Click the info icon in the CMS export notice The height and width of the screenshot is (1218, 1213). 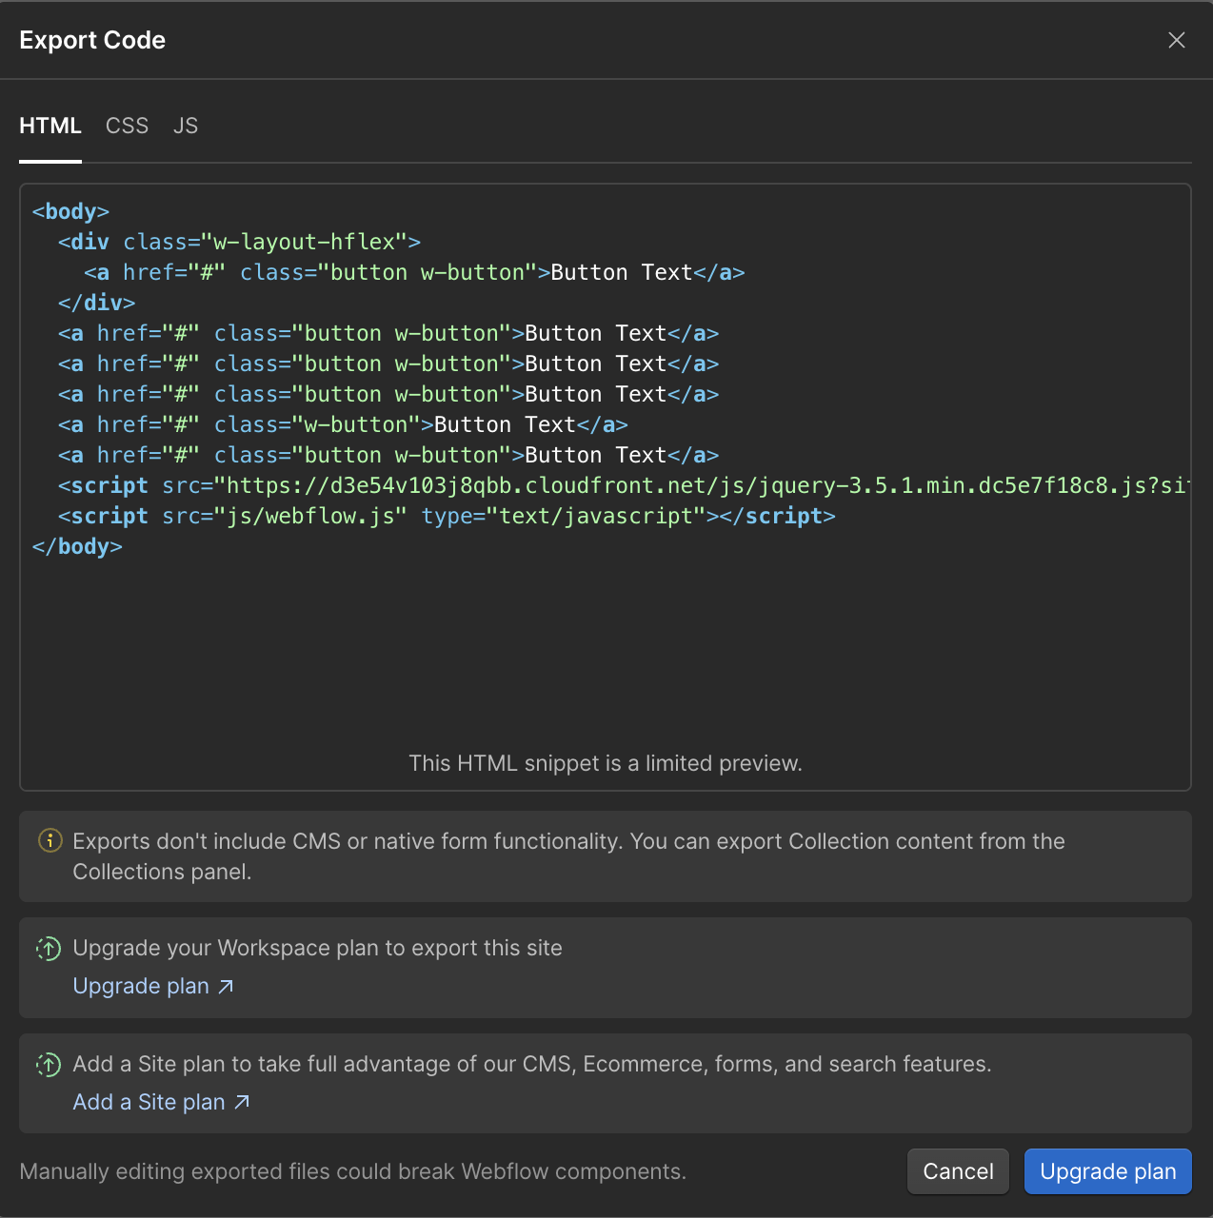(49, 840)
